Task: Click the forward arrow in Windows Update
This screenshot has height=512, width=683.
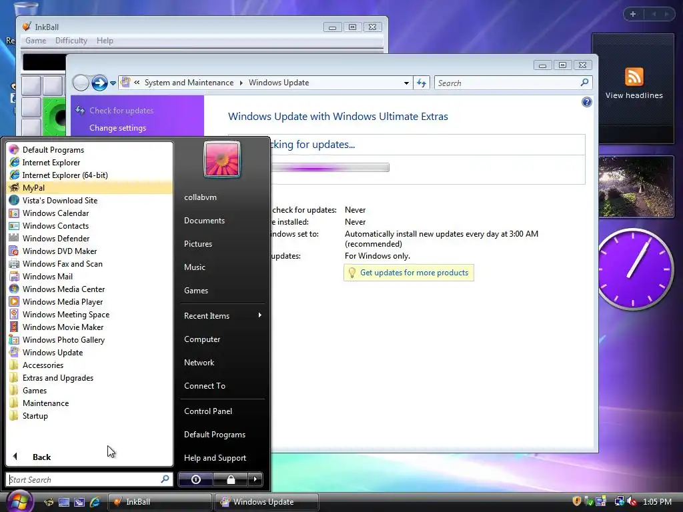Action: [x=99, y=83]
